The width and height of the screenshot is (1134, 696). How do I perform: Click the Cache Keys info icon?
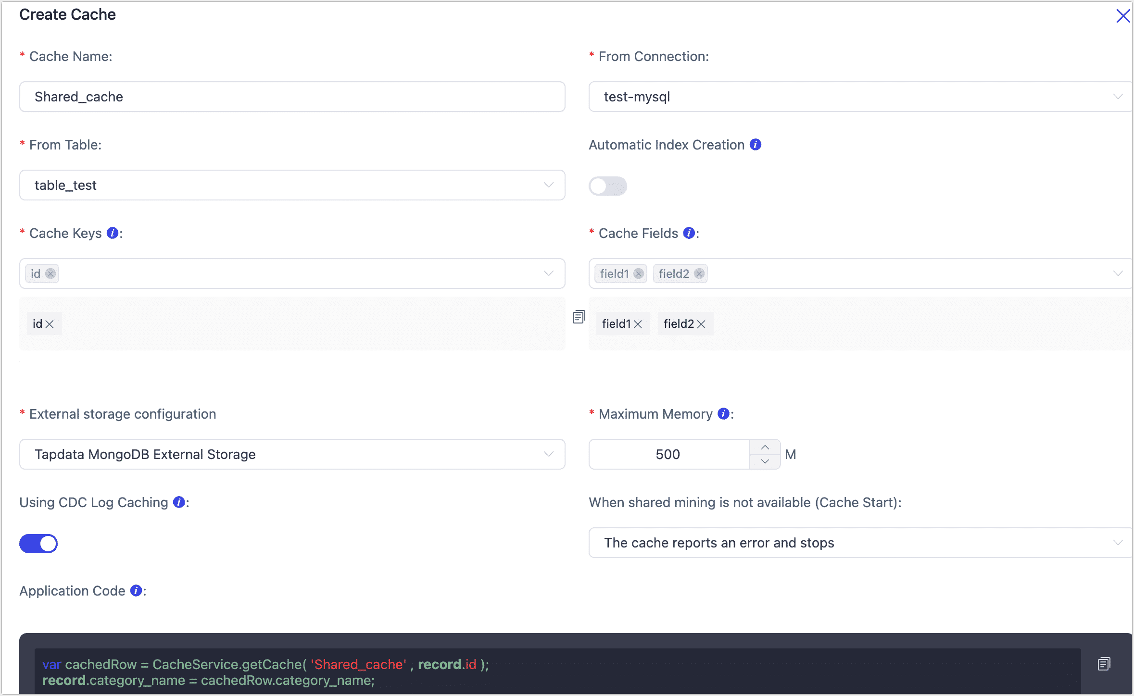click(x=113, y=233)
